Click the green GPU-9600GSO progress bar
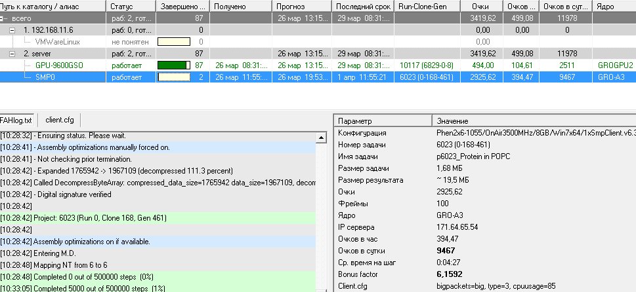This screenshot has height=292, width=636. (x=173, y=65)
